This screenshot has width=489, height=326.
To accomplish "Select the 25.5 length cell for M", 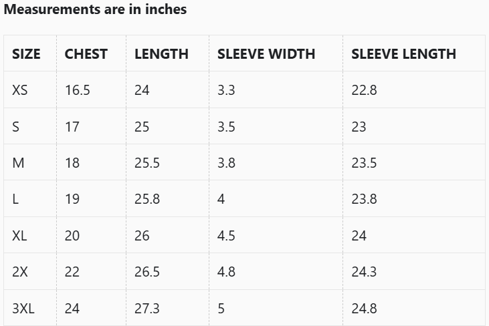I will [146, 163].
